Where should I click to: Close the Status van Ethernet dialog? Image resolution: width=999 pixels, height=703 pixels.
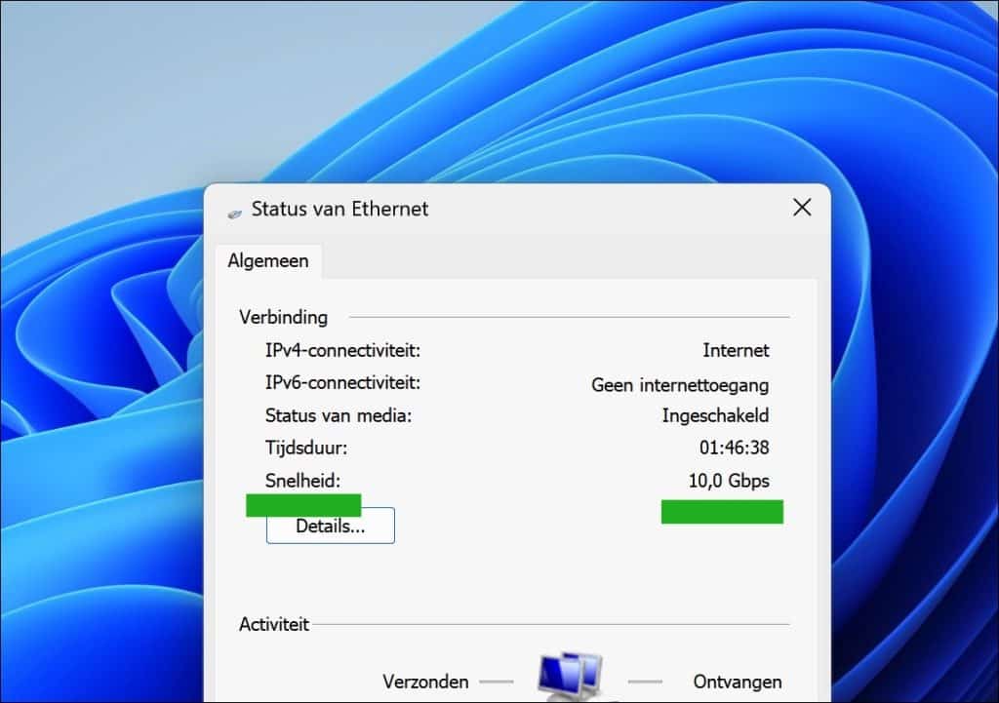[x=801, y=207]
